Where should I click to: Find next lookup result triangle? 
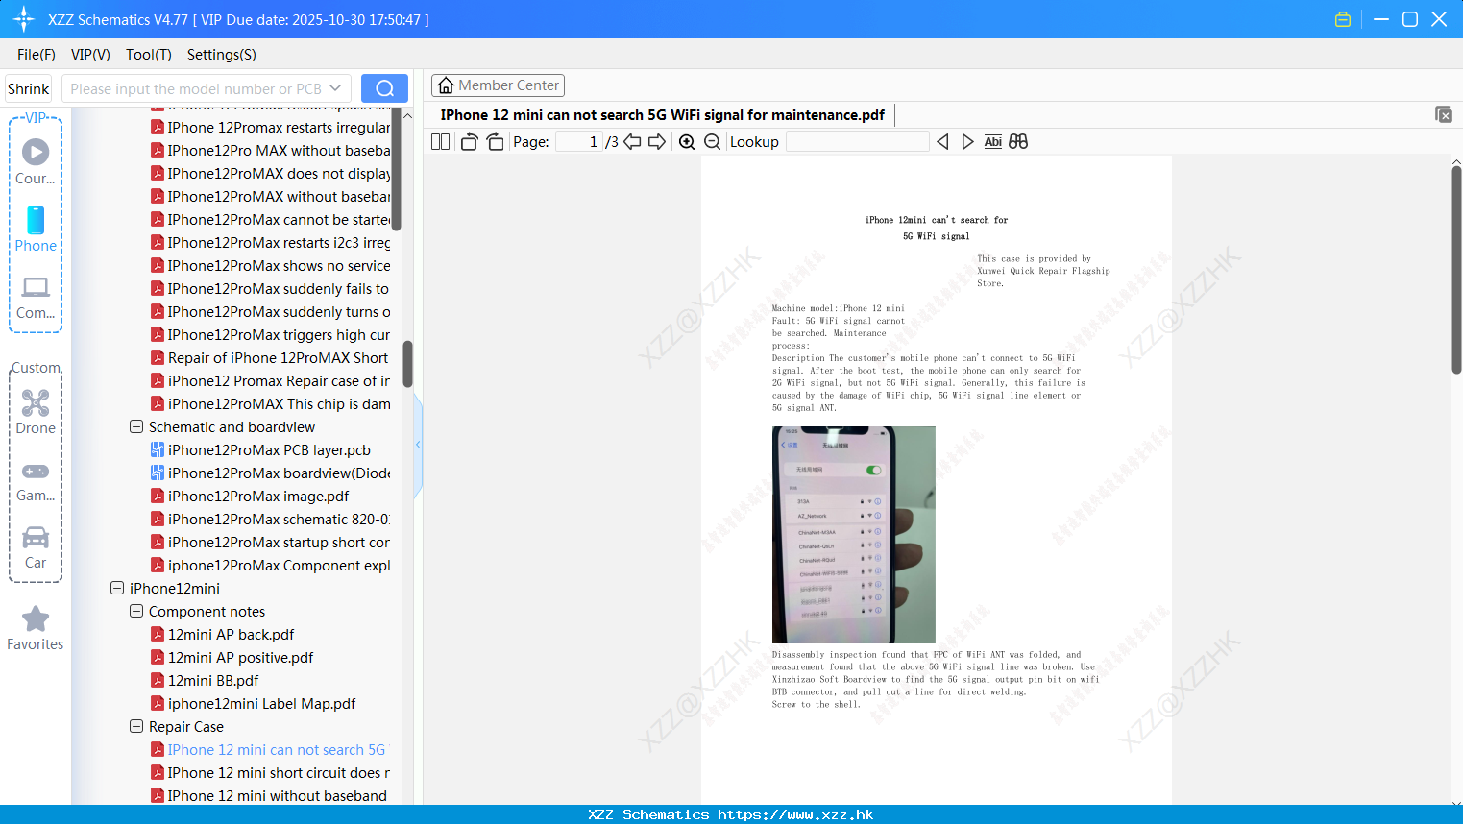(967, 142)
